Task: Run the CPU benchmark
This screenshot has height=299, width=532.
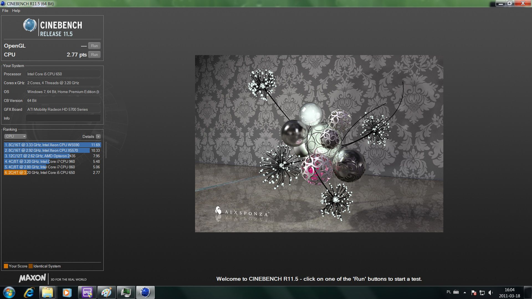Action: tap(94, 55)
